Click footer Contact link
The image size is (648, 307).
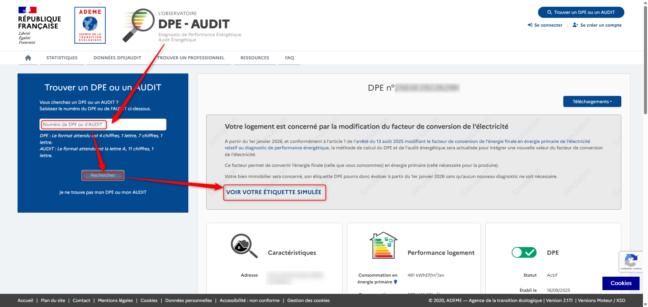point(81,300)
